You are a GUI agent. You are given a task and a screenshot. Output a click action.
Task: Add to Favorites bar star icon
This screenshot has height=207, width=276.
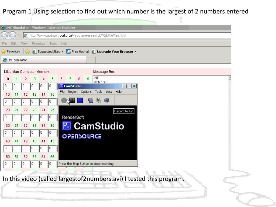(27, 51)
